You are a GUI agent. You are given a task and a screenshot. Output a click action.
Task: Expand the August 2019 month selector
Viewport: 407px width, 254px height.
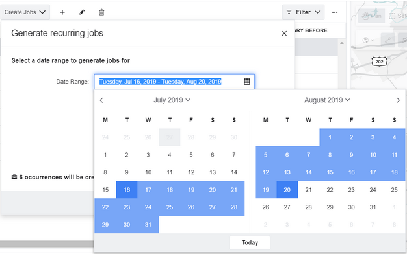(327, 100)
